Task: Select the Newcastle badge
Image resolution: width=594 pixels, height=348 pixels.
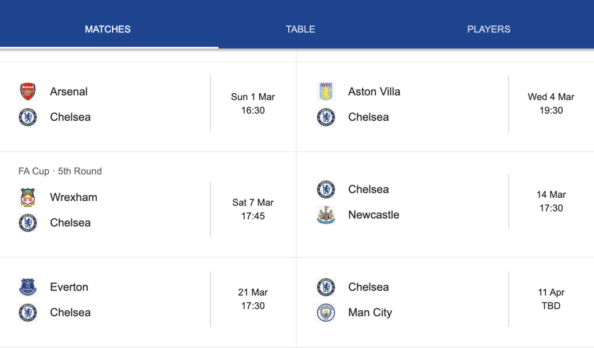Action: tap(326, 215)
